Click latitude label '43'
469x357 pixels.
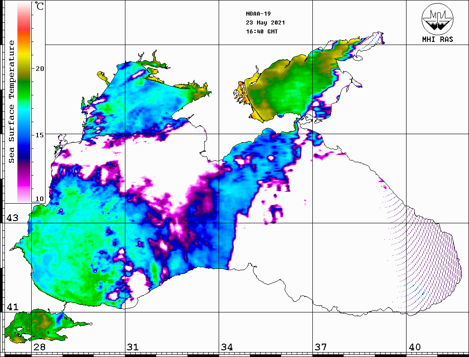(x=12, y=218)
